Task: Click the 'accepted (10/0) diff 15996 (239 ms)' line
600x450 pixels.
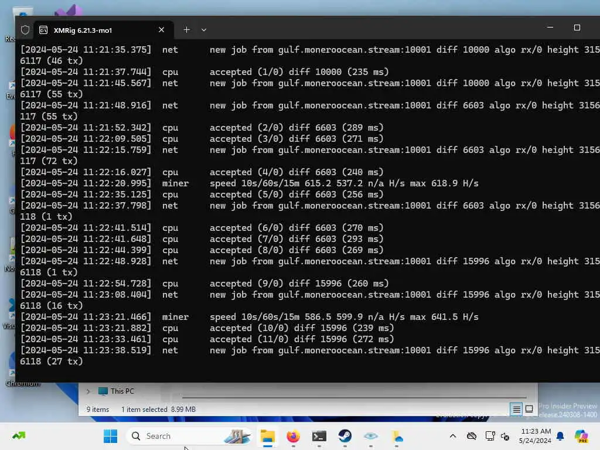Action: [302, 328]
